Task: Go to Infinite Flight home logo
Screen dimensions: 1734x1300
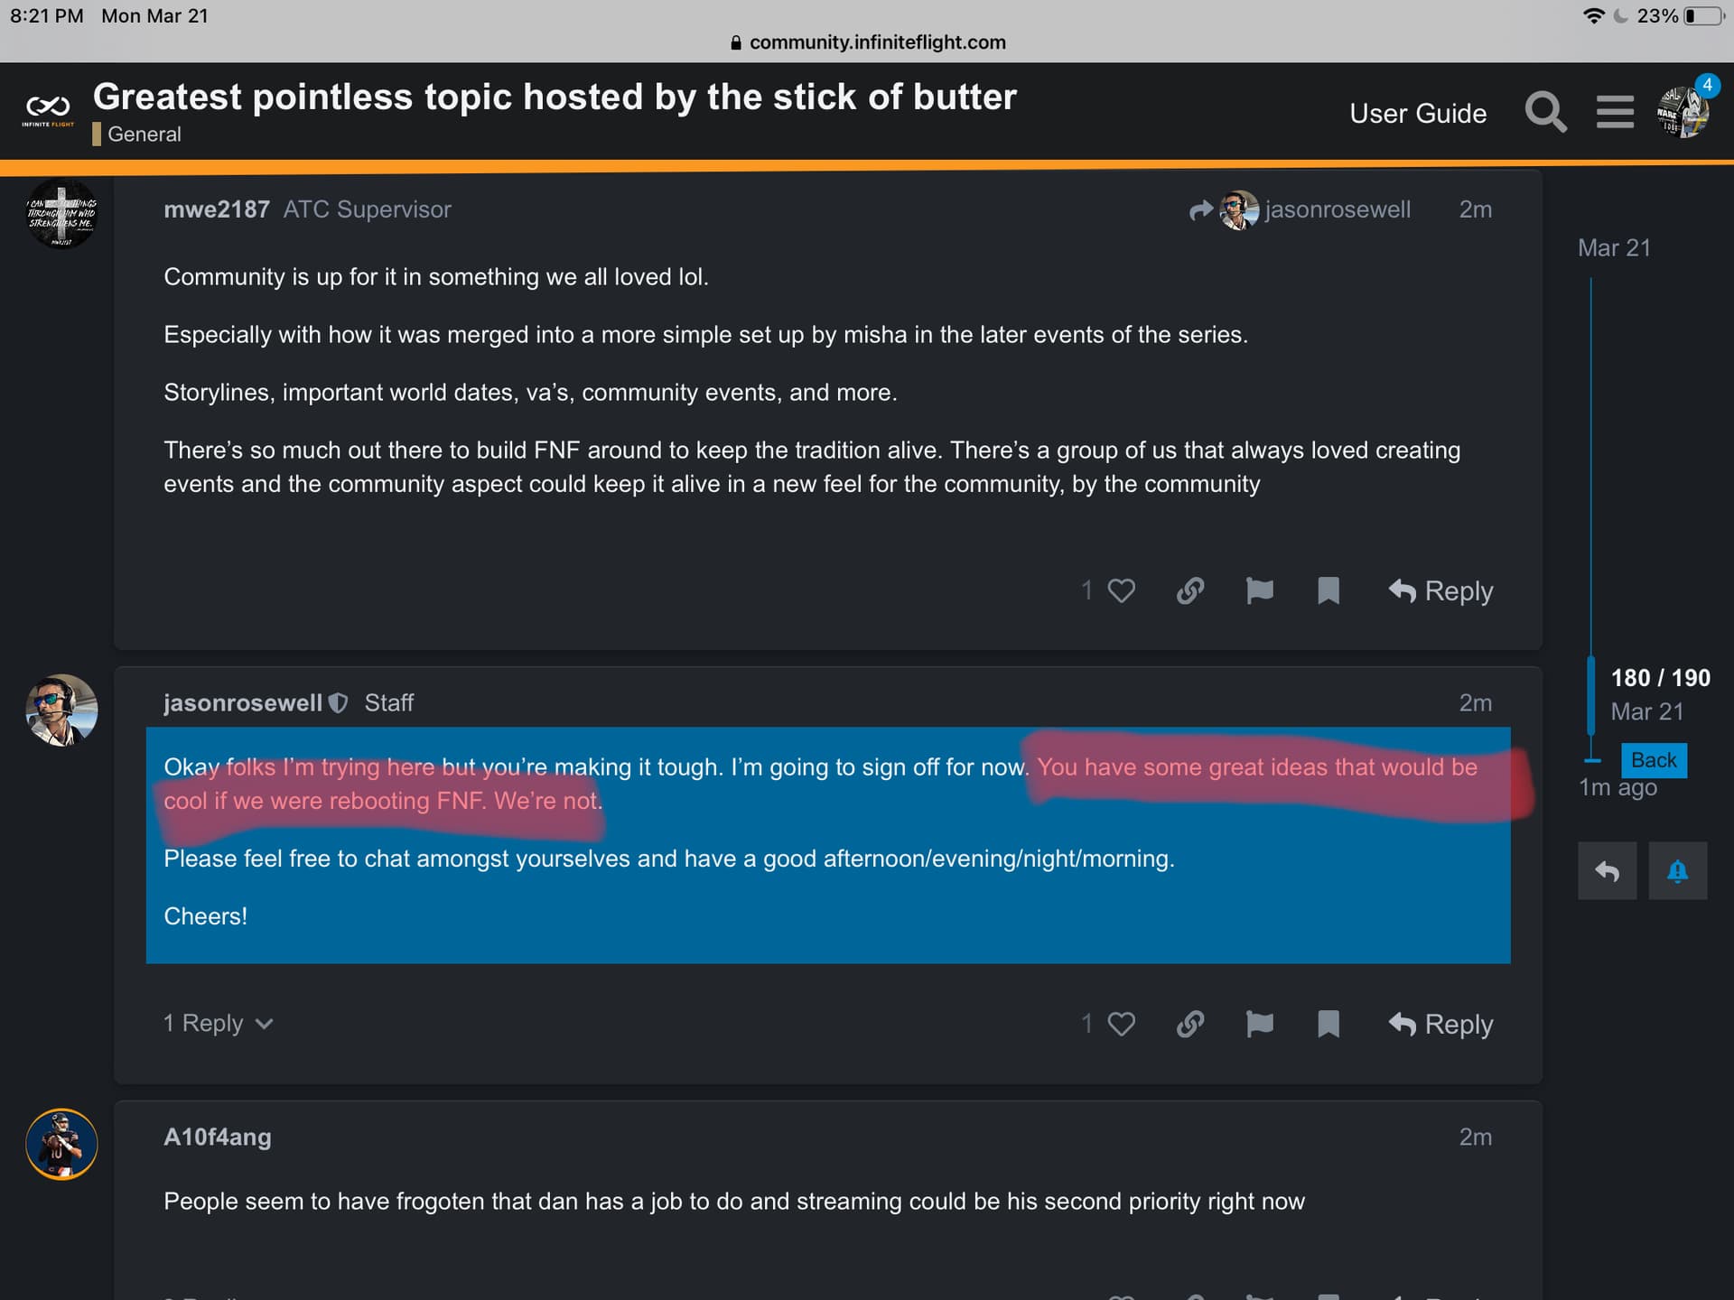Action: (48, 111)
